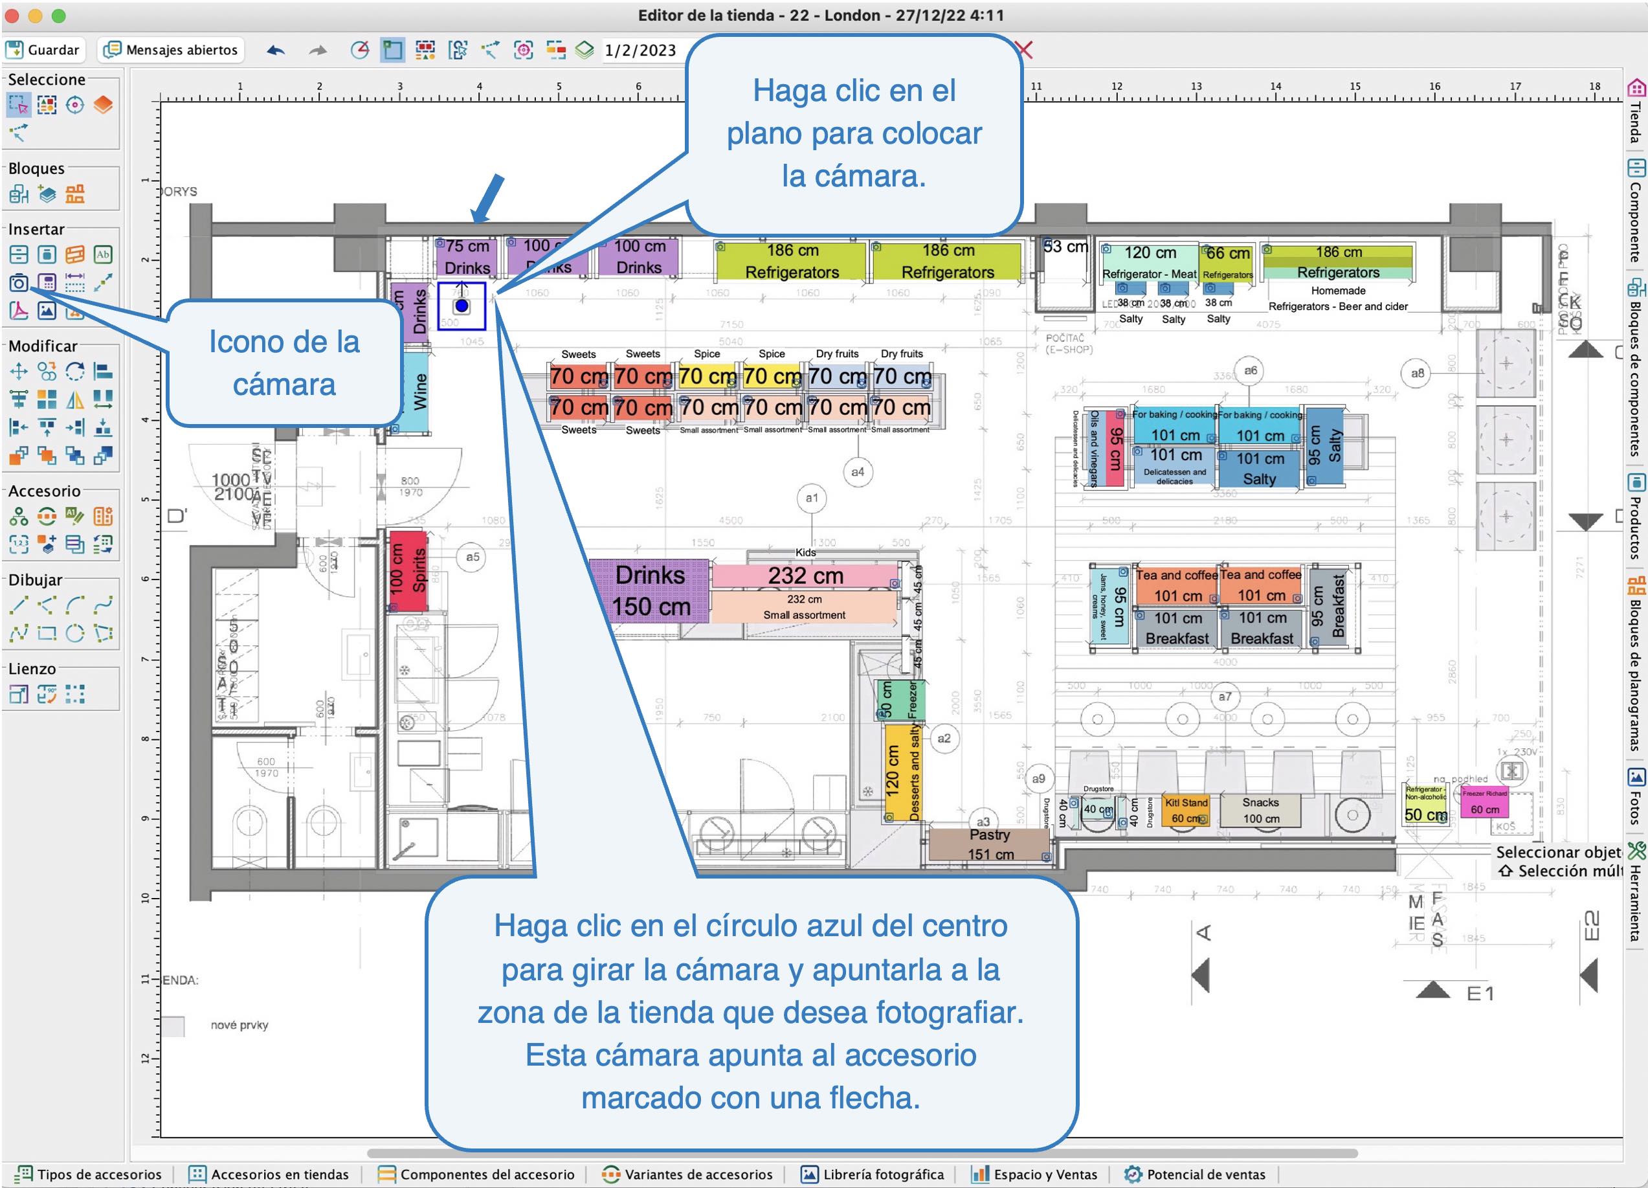Click the Guardar save button

[x=43, y=50]
